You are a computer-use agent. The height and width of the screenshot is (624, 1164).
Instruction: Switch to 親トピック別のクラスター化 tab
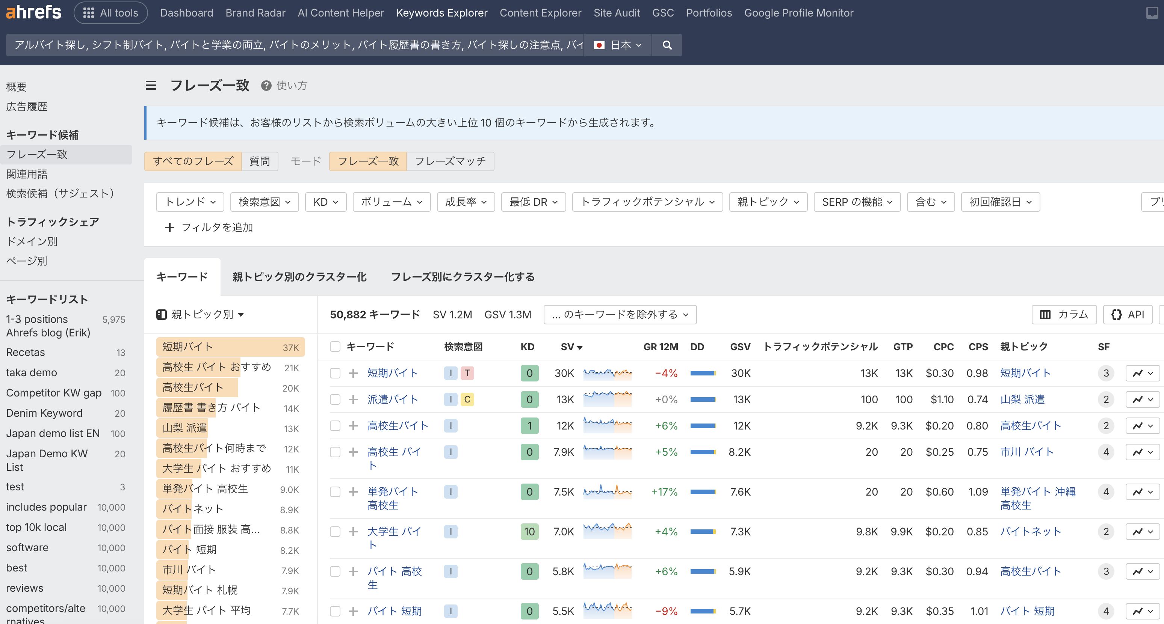pos(299,277)
